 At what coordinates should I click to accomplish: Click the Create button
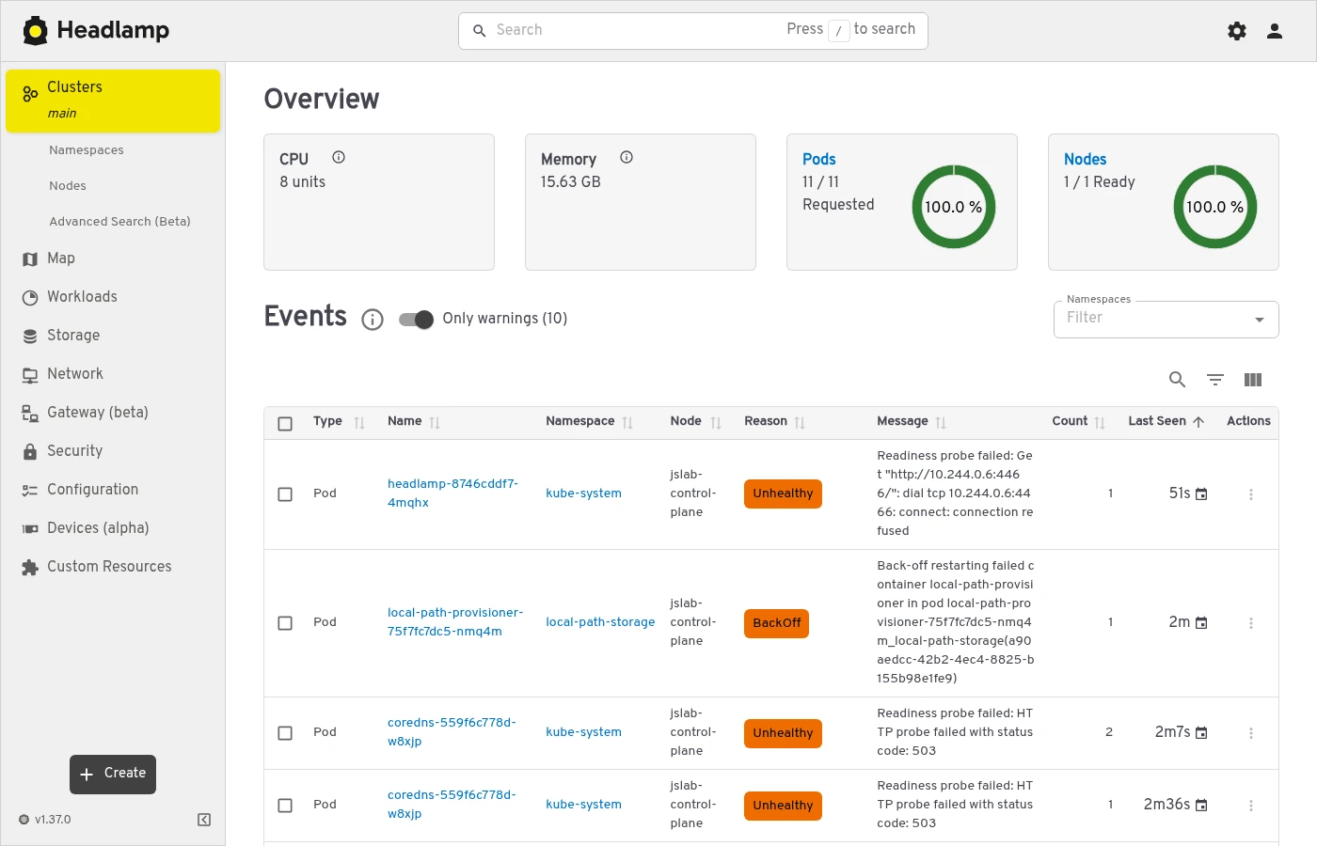113,775
